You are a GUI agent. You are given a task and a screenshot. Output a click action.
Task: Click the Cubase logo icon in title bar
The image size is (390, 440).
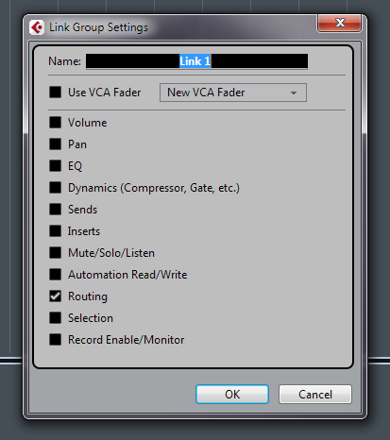click(x=37, y=27)
